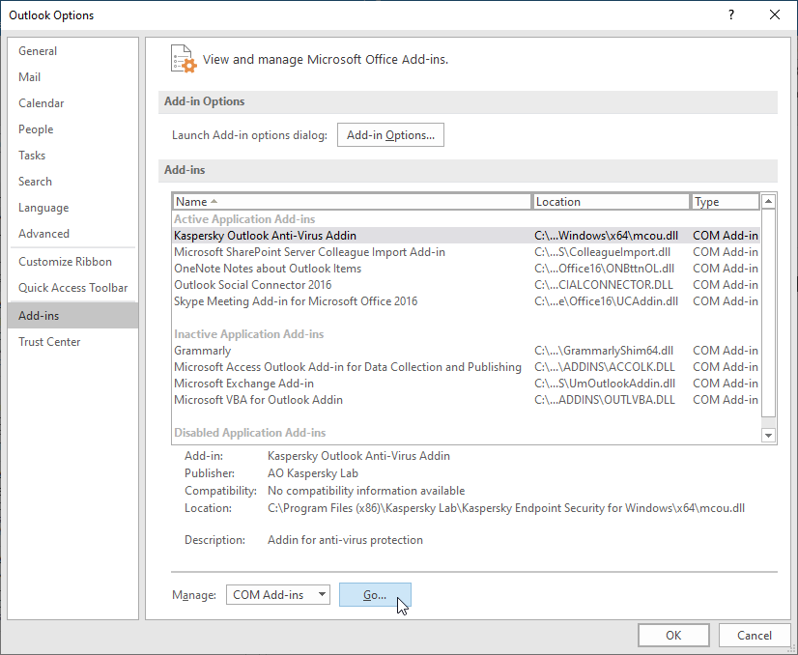The image size is (798, 655).
Task: Select the Add-ins category
Action: point(72,316)
